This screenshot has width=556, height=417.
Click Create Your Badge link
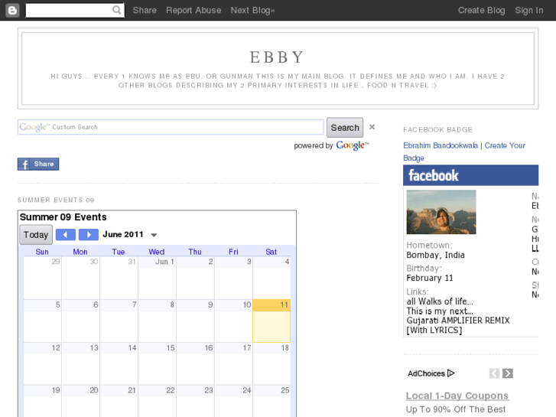[x=464, y=151]
